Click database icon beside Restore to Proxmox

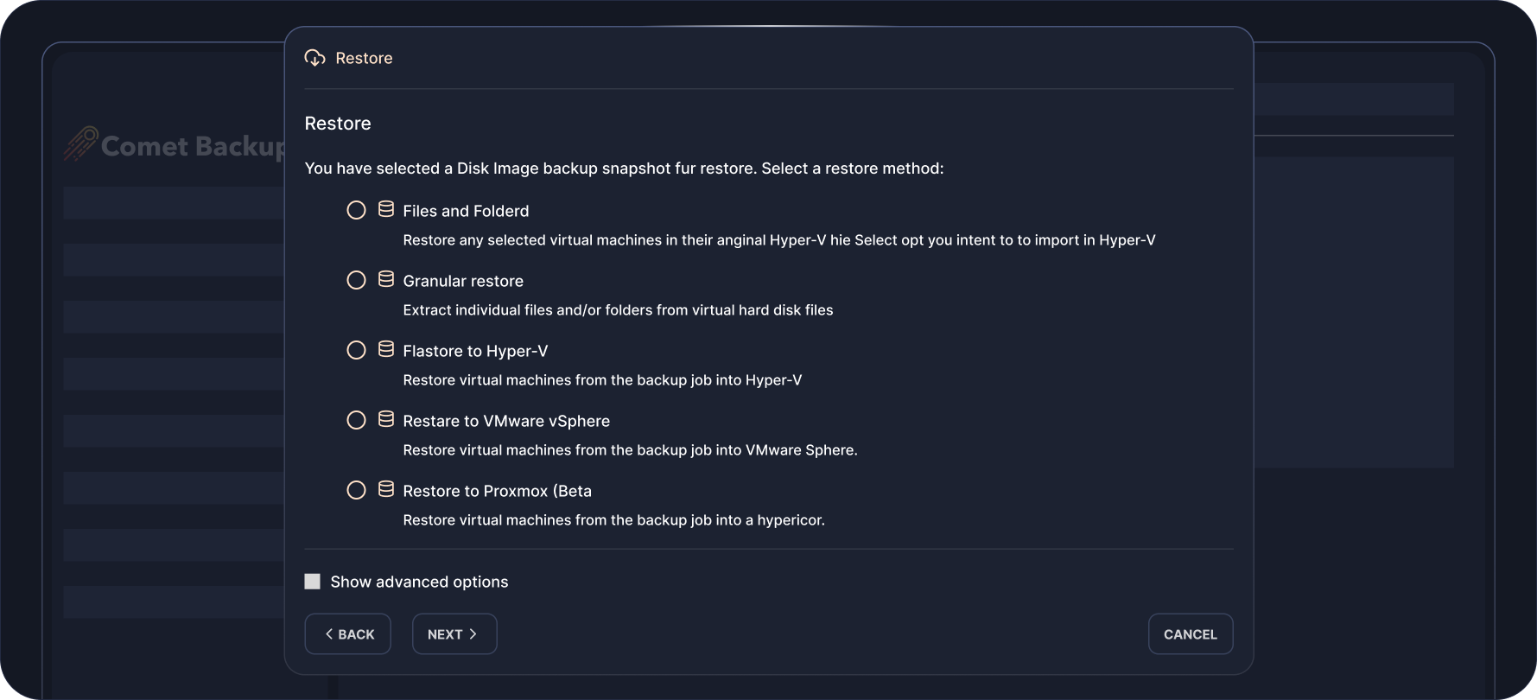pos(386,489)
